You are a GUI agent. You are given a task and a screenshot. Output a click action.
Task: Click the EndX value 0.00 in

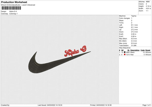(134, 34)
